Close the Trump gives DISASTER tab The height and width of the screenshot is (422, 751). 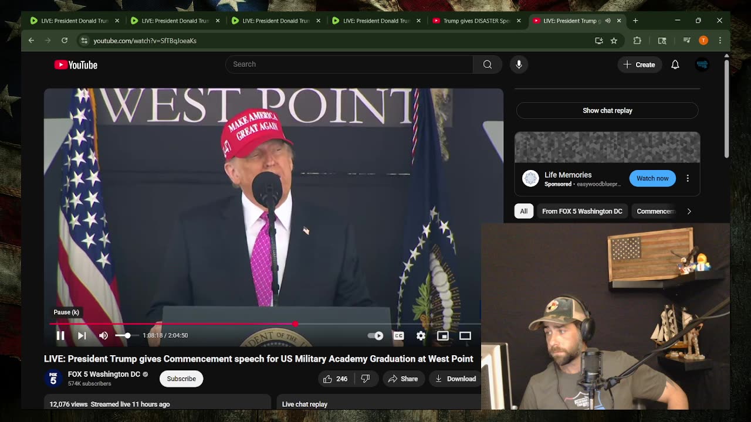(519, 21)
